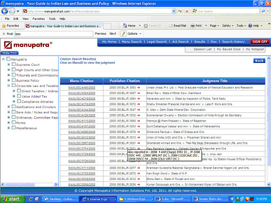Click red arrow beside 2008 (58)BLJR 2812
The width and height of the screenshot is (271, 203).
tap(139, 179)
